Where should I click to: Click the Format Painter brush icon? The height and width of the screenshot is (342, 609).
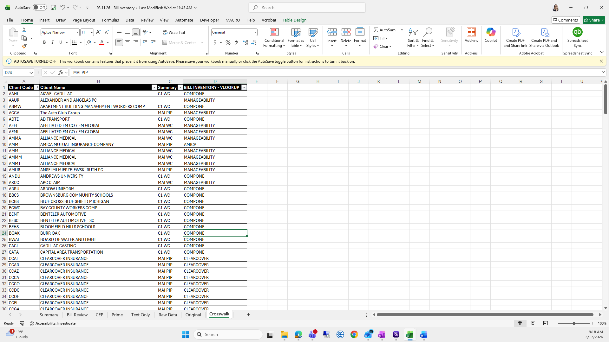(x=24, y=46)
